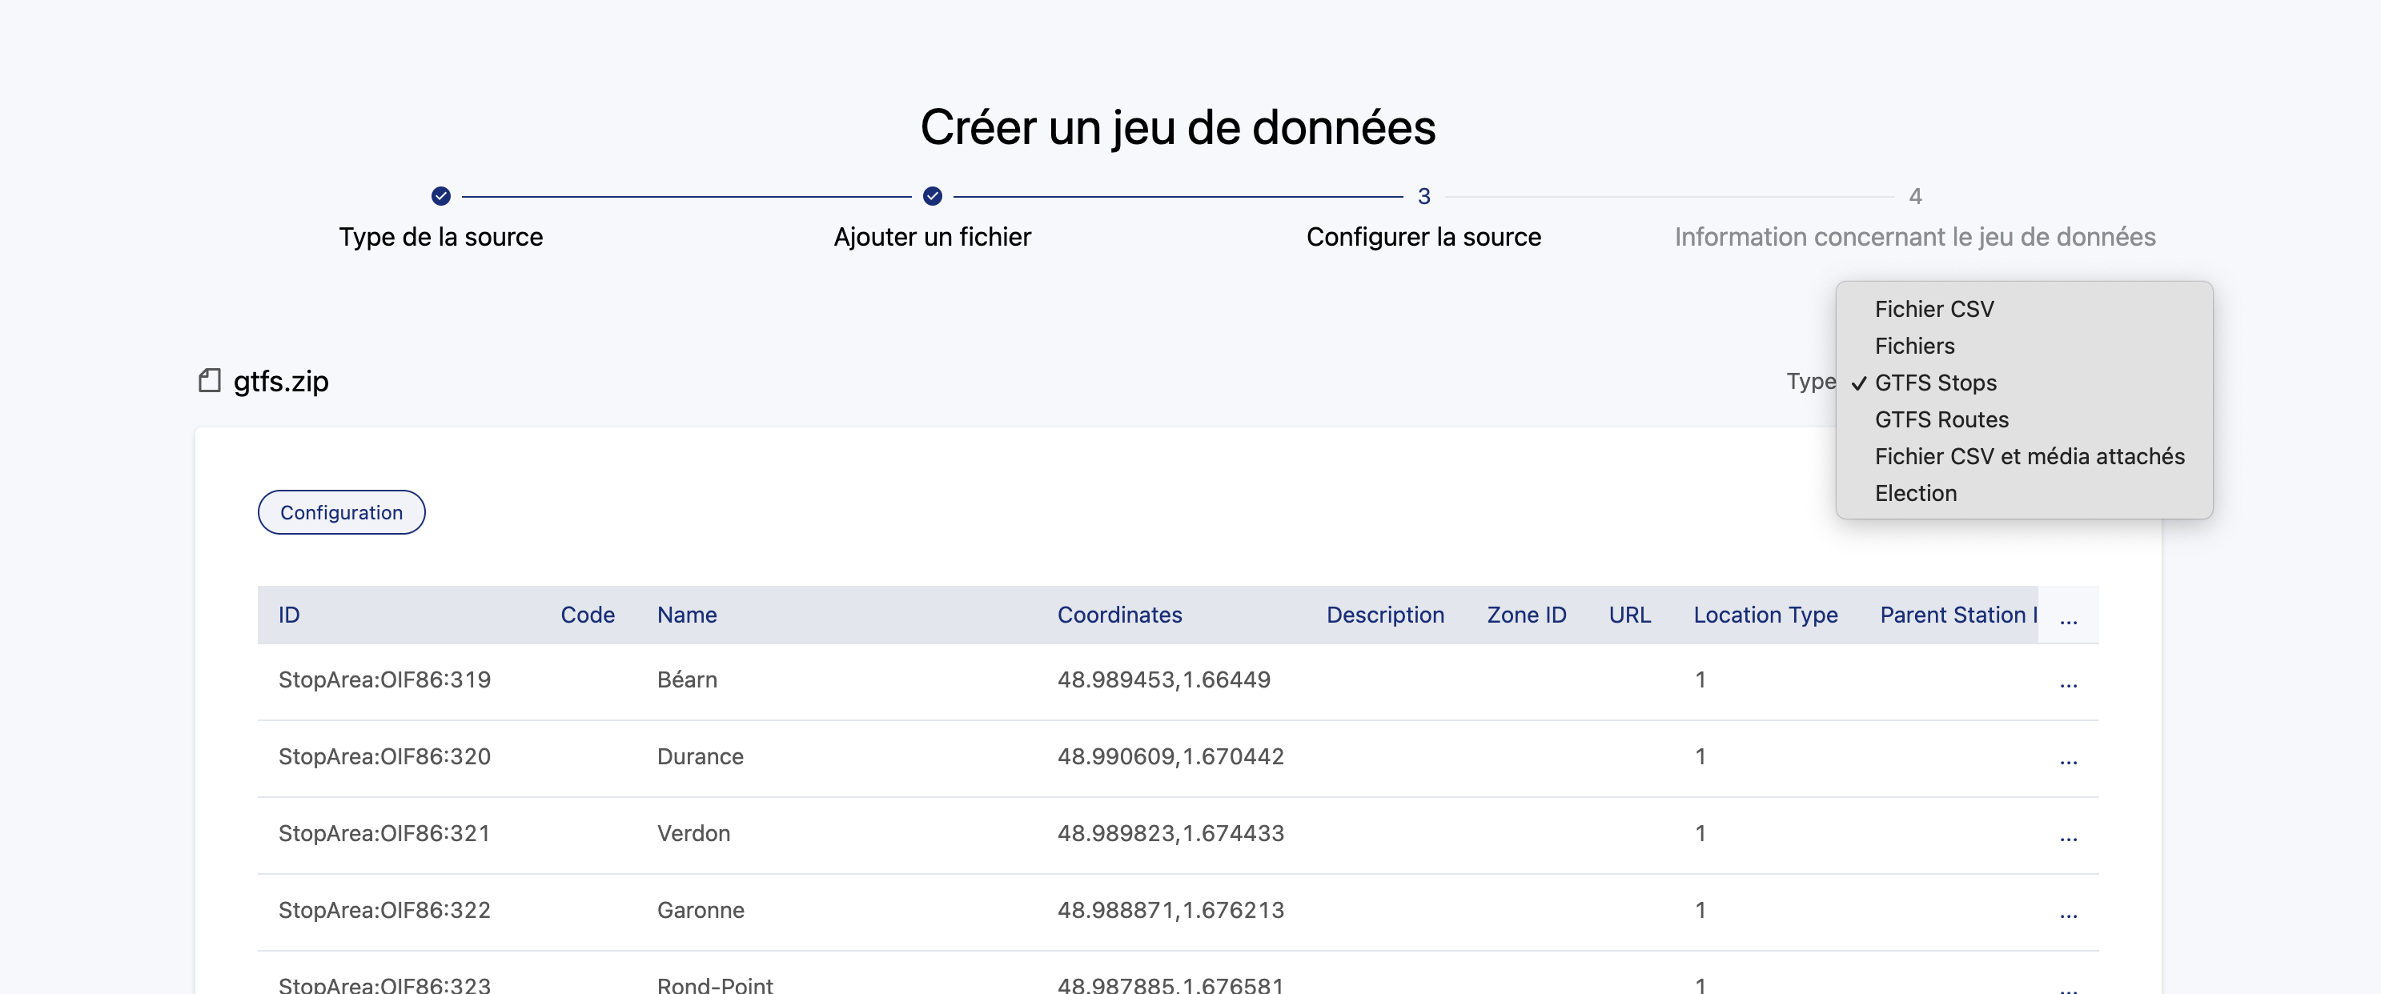Click completed checkmark for Ajouter un fichier
2381x994 pixels.
pos(932,196)
